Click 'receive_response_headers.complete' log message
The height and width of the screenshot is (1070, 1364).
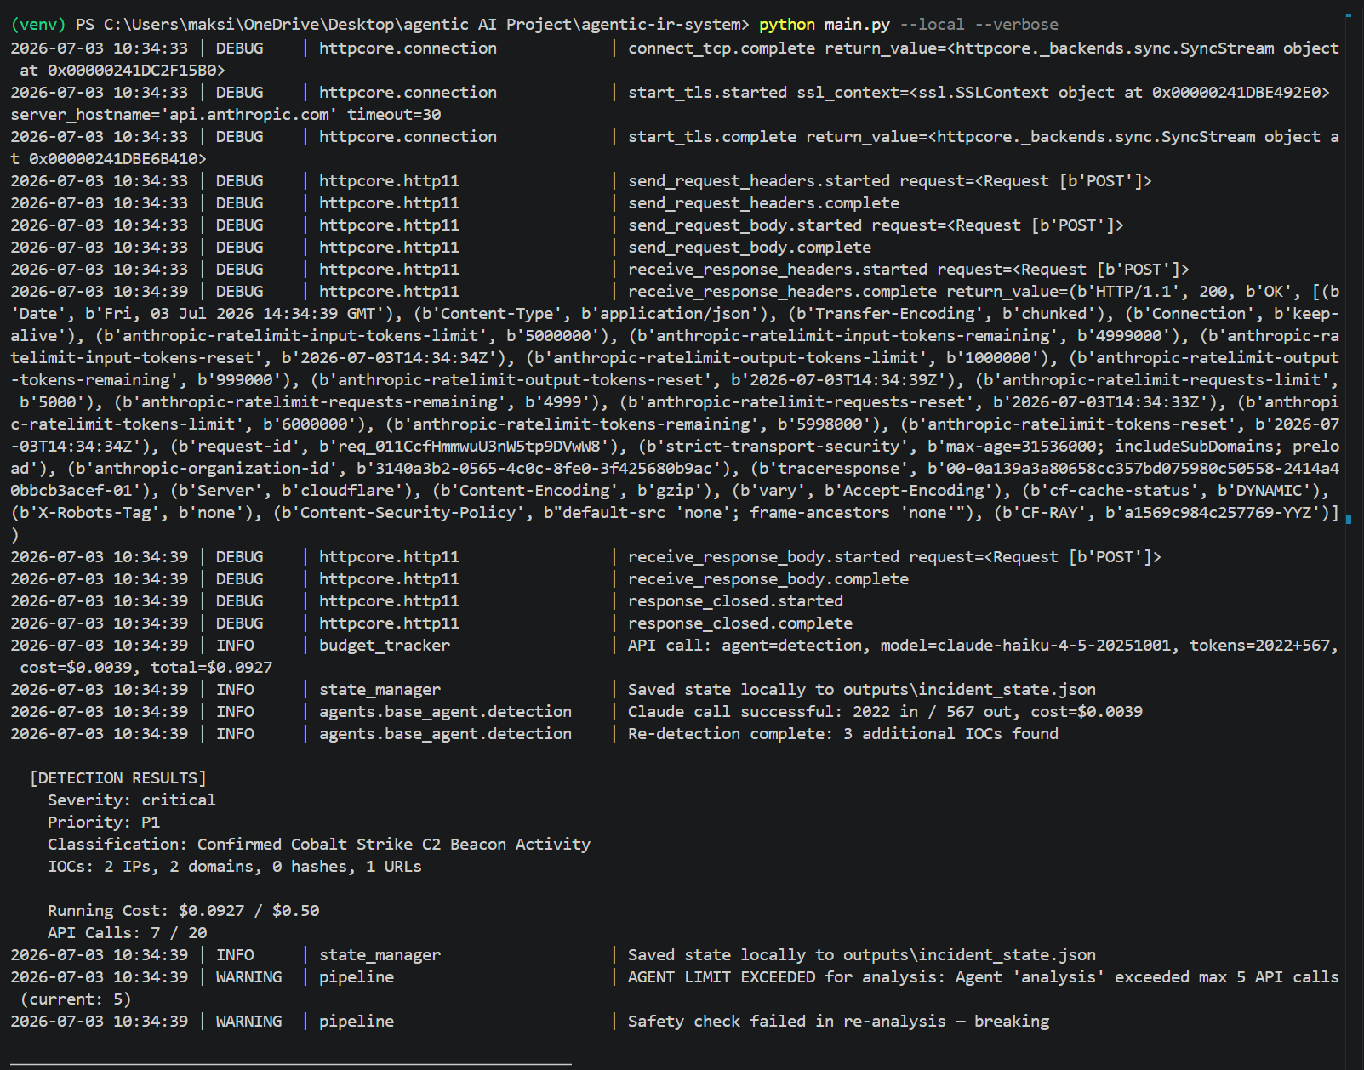coord(782,292)
